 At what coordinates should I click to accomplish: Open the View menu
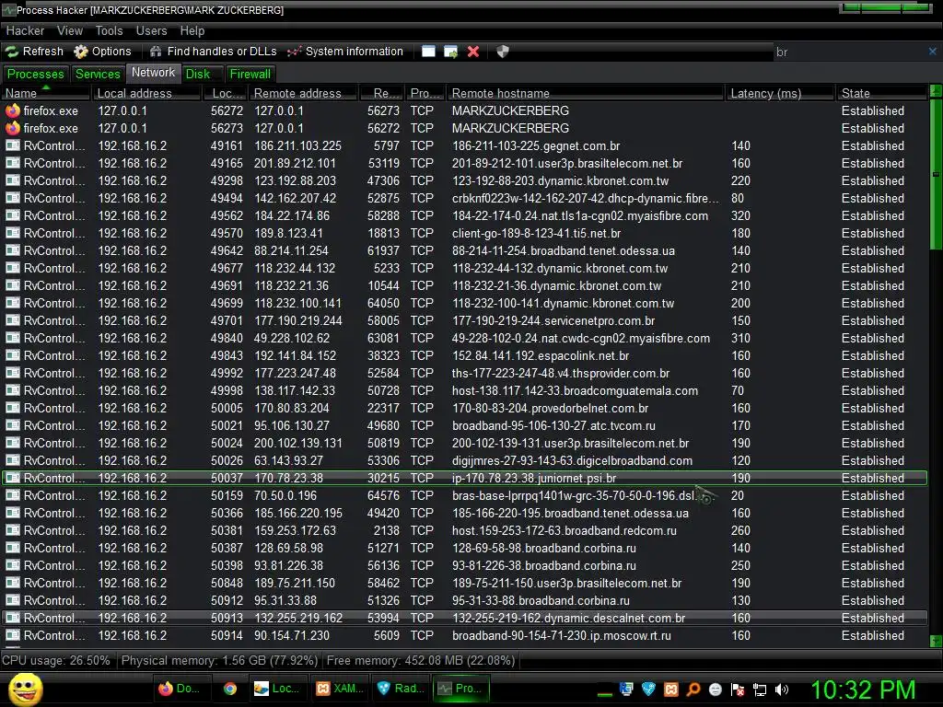(x=70, y=30)
